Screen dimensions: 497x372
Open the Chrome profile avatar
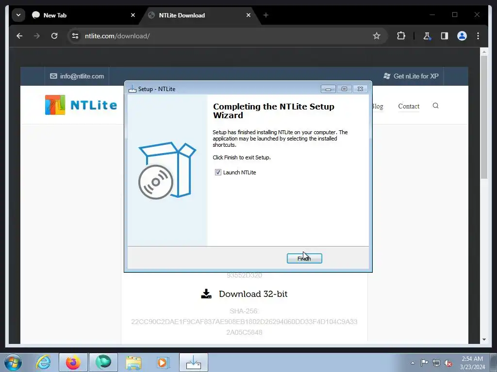click(x=462, y=36)
